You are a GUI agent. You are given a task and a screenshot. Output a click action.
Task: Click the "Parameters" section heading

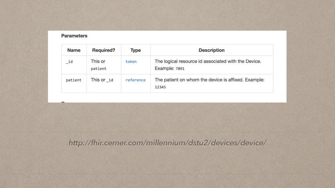[x=74, y=36]
